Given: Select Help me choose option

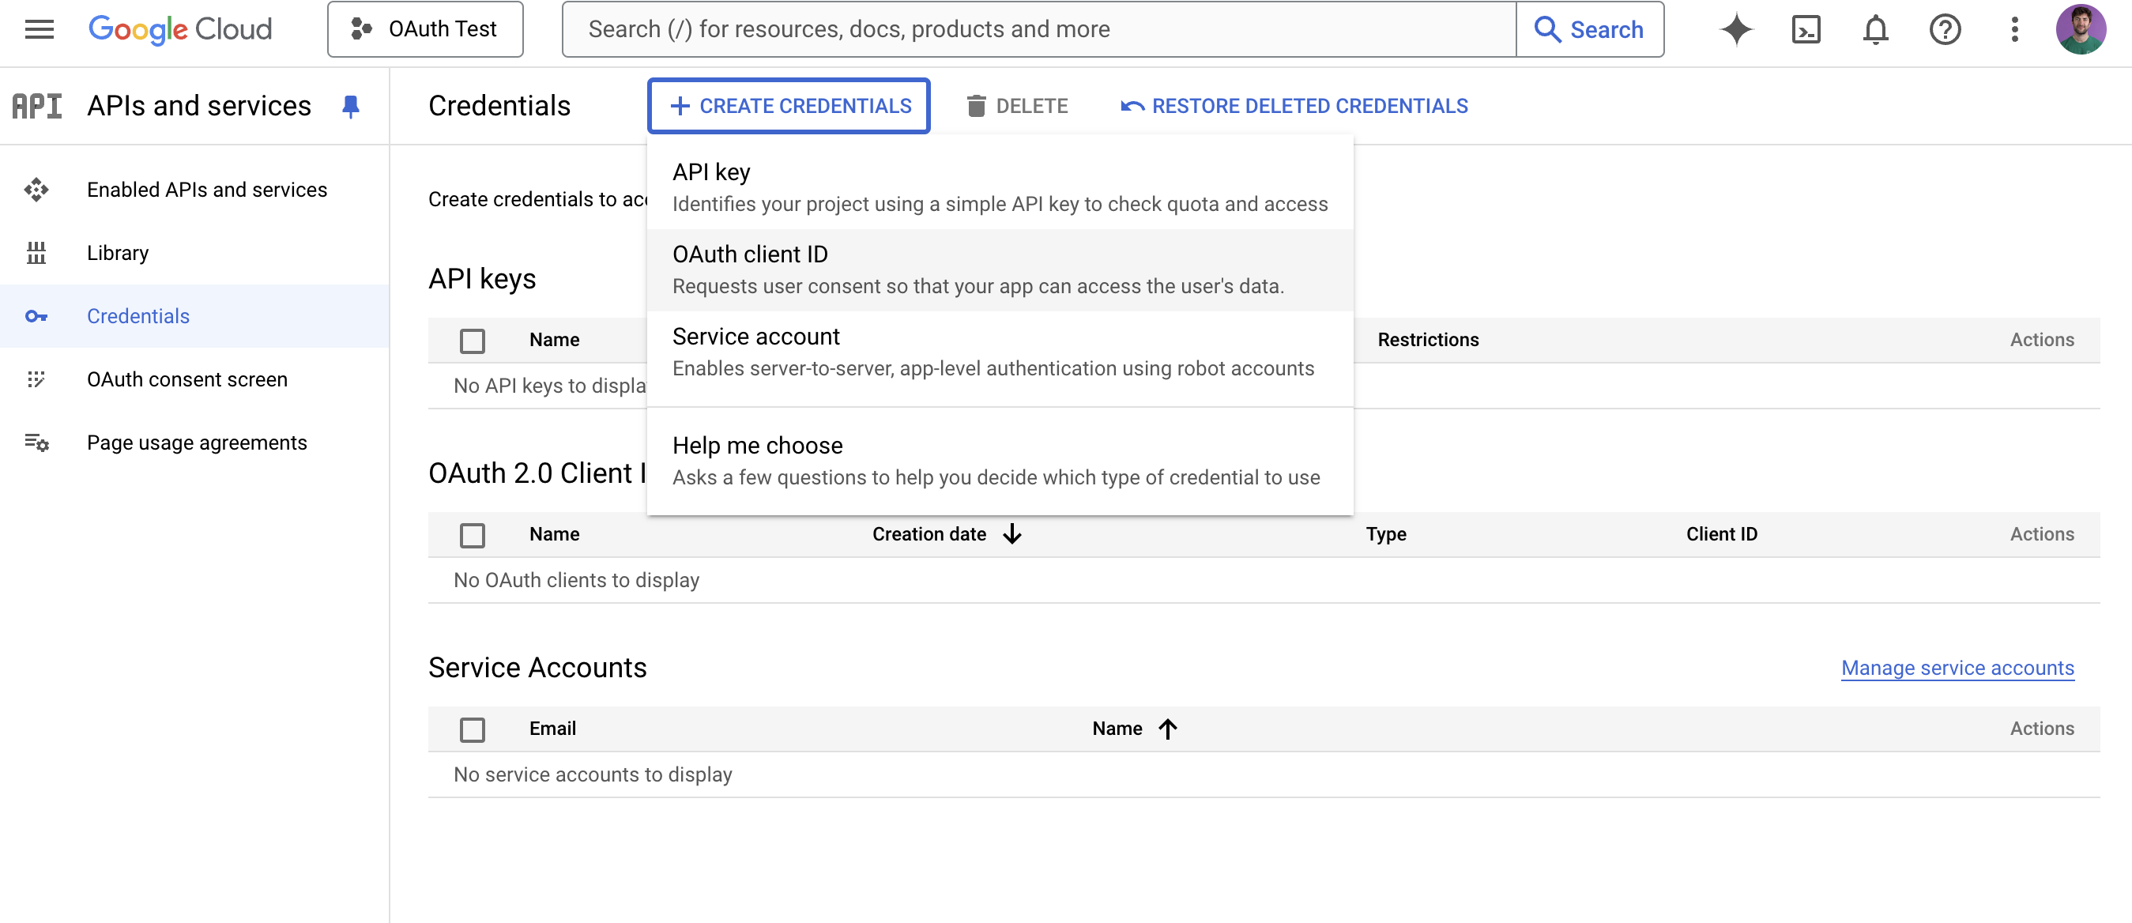Looking at the screenshot, I should [x=1000, y=461].
